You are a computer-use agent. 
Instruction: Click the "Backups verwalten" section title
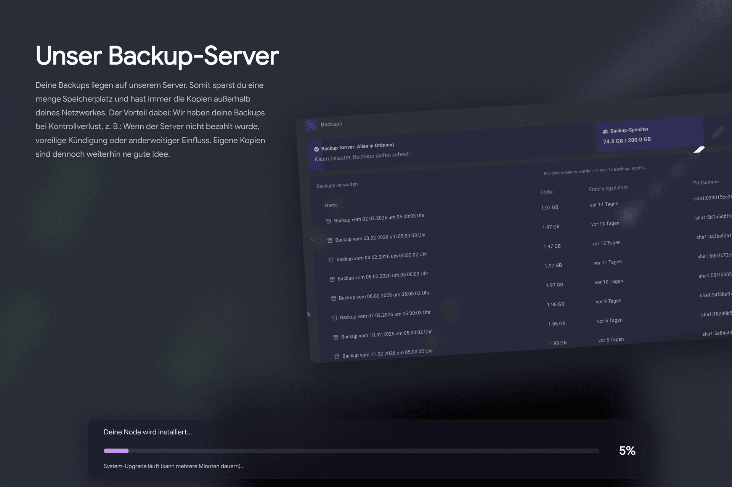[337, 185]
